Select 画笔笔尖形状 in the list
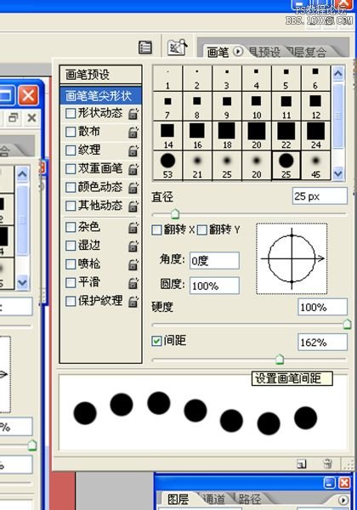357x510 pixels. click(101, 95)
